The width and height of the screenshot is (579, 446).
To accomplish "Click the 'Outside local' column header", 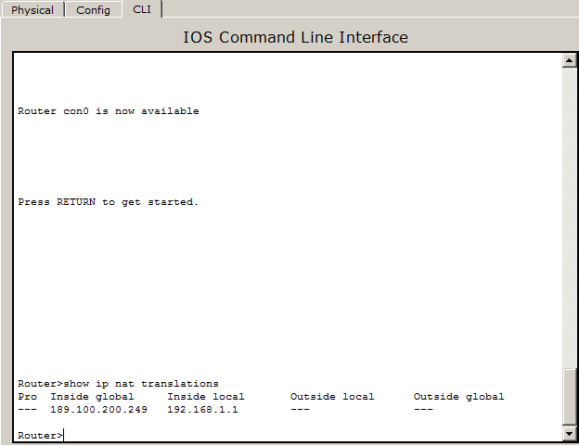I will click(332, 397).
